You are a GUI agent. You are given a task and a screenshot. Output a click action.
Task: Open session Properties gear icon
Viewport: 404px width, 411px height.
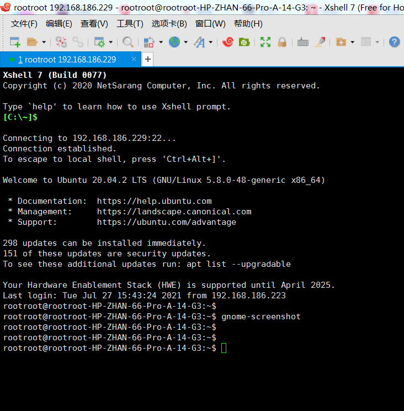click(x=99, y=42)
